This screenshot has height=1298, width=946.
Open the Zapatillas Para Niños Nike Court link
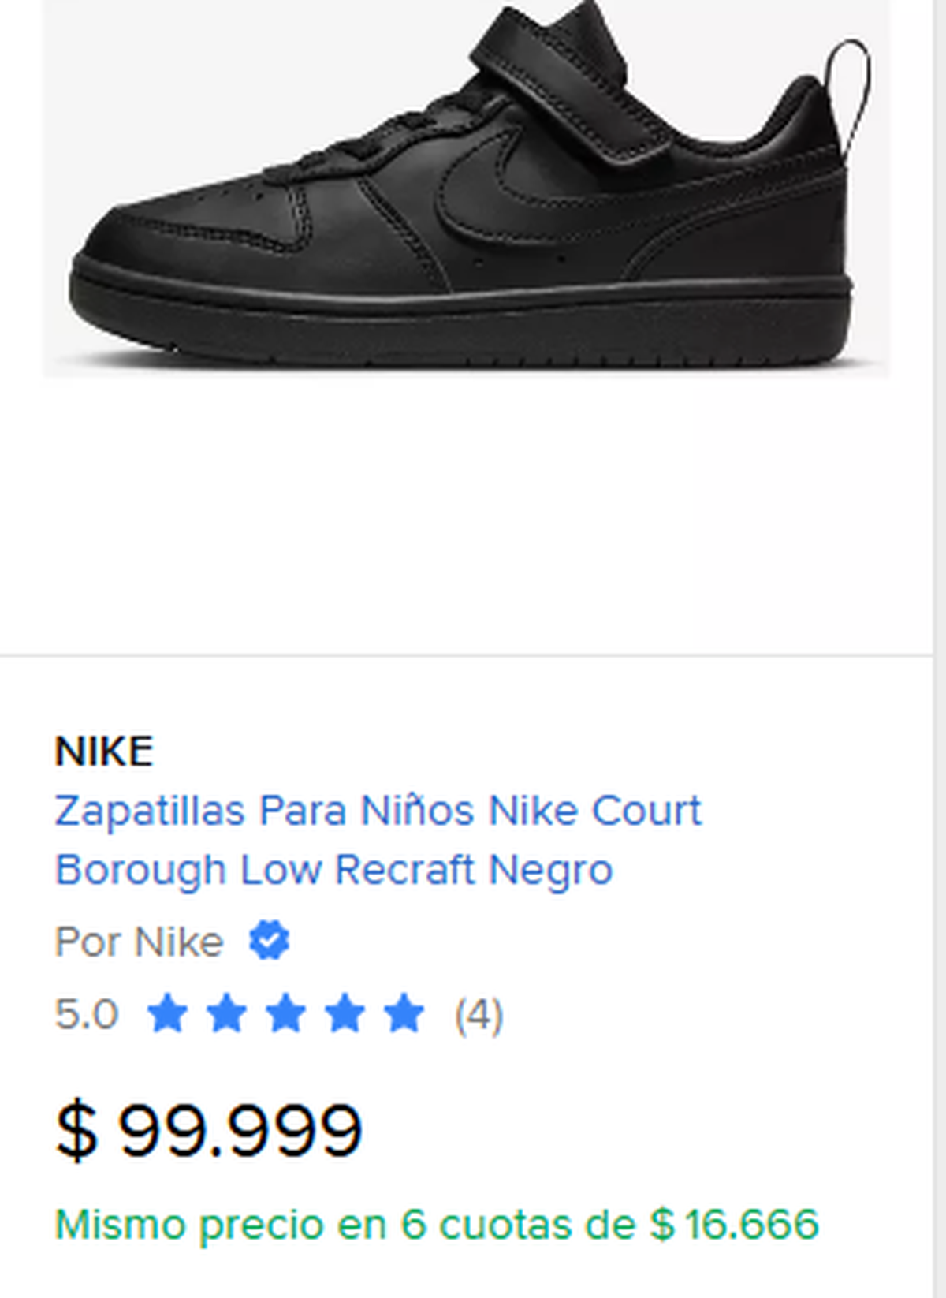pyautogui.click(x=378, y=811)
